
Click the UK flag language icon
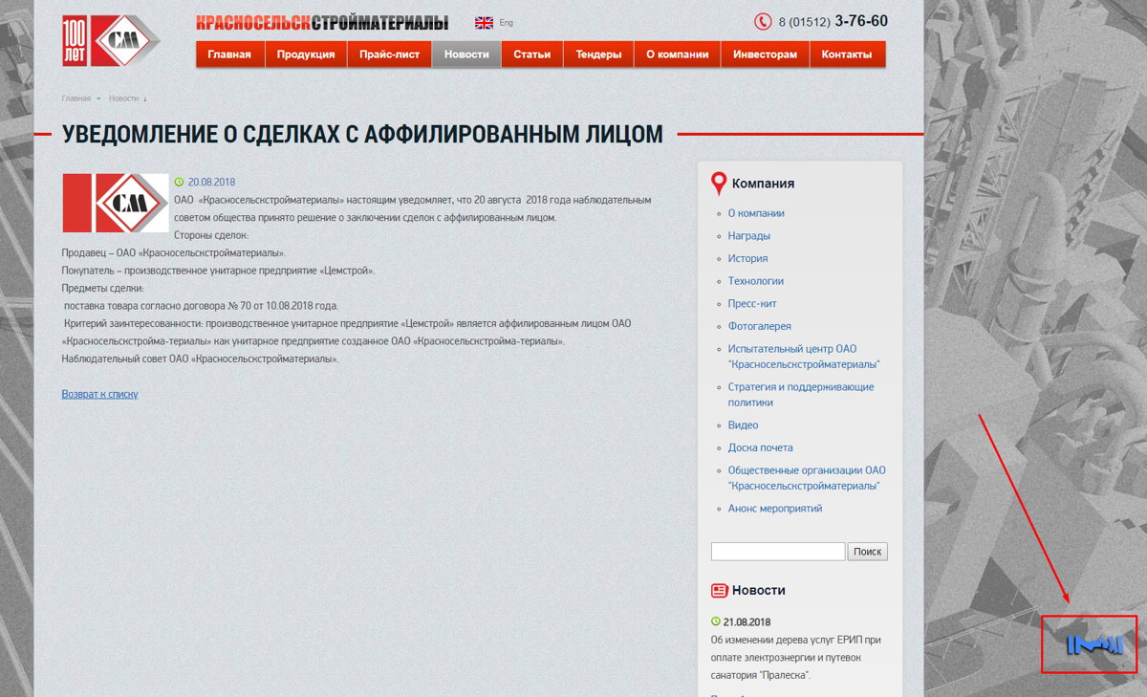coord(484,23)
